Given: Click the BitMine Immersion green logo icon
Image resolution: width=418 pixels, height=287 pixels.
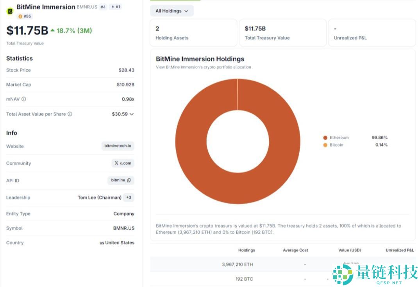Looking at the screenshot, I should coord(10,11).
